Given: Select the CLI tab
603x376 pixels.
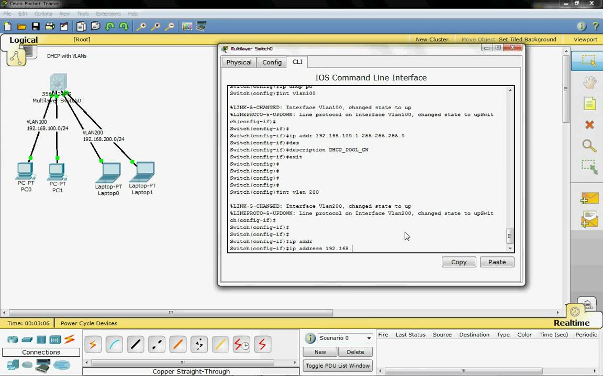Looking at the screenshot, I should click(x=297, y=62).
